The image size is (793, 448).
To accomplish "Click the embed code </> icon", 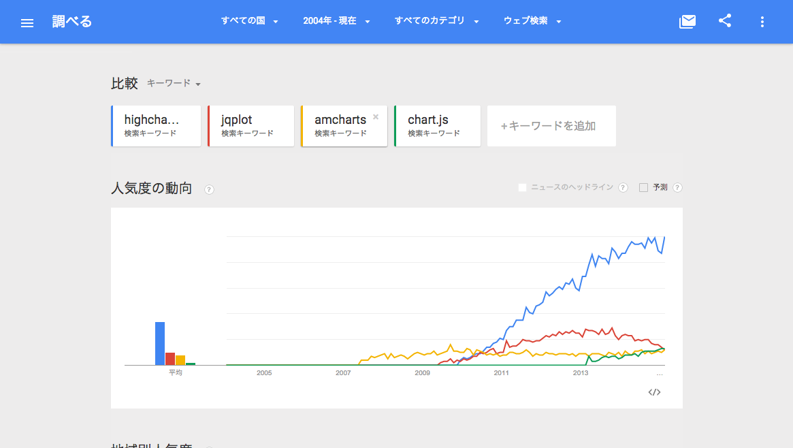I will pos(653,391).
